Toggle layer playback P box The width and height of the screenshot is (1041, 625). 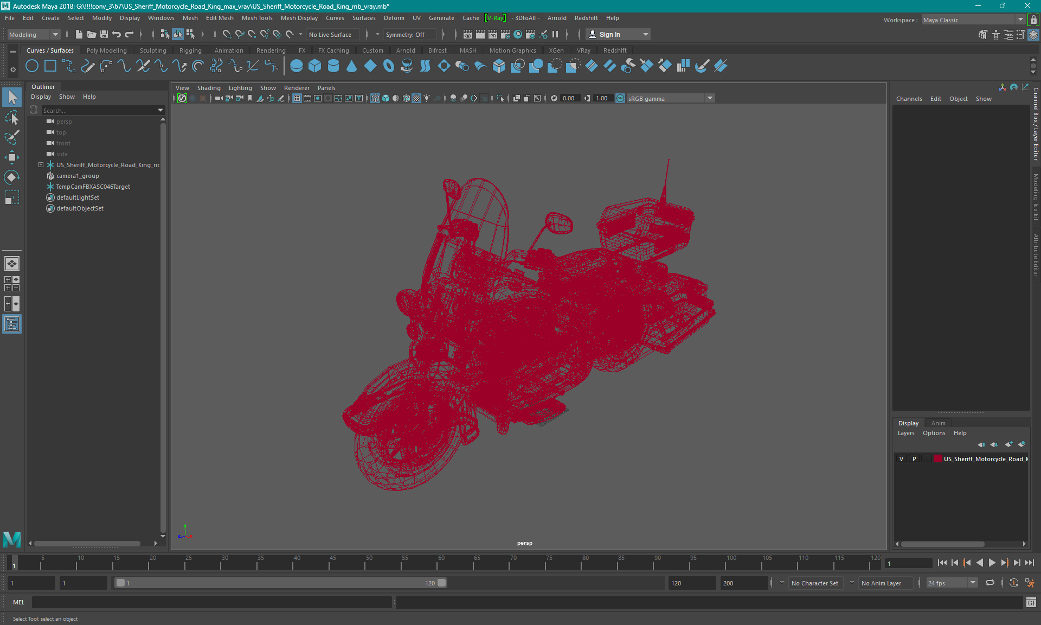click(x=914, y=459)
